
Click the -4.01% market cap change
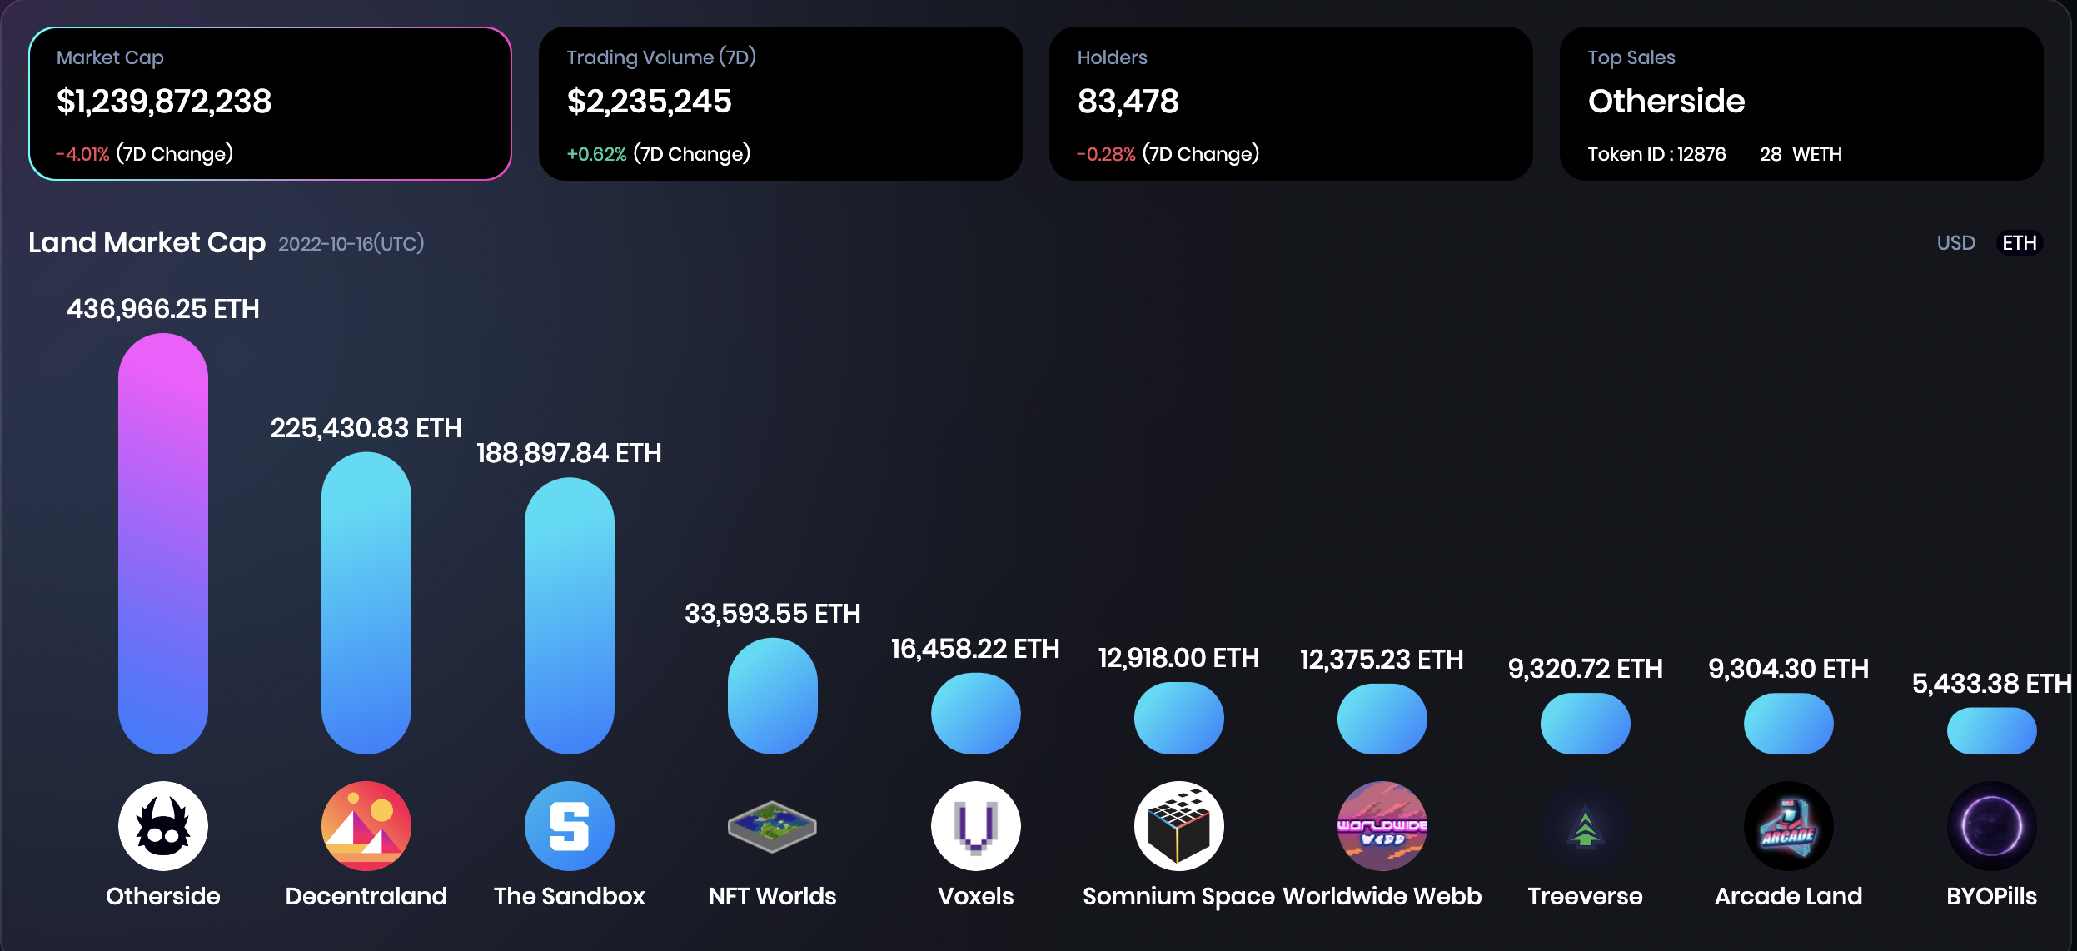[82, 154]
